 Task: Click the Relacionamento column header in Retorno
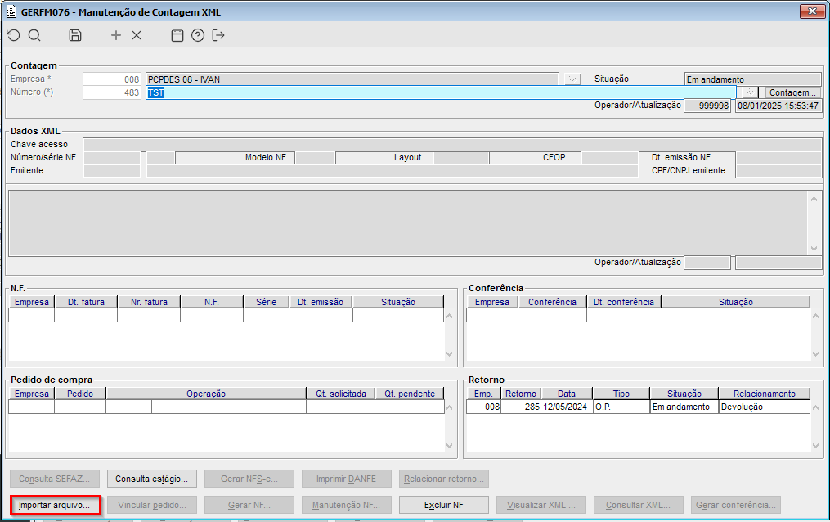764,394
